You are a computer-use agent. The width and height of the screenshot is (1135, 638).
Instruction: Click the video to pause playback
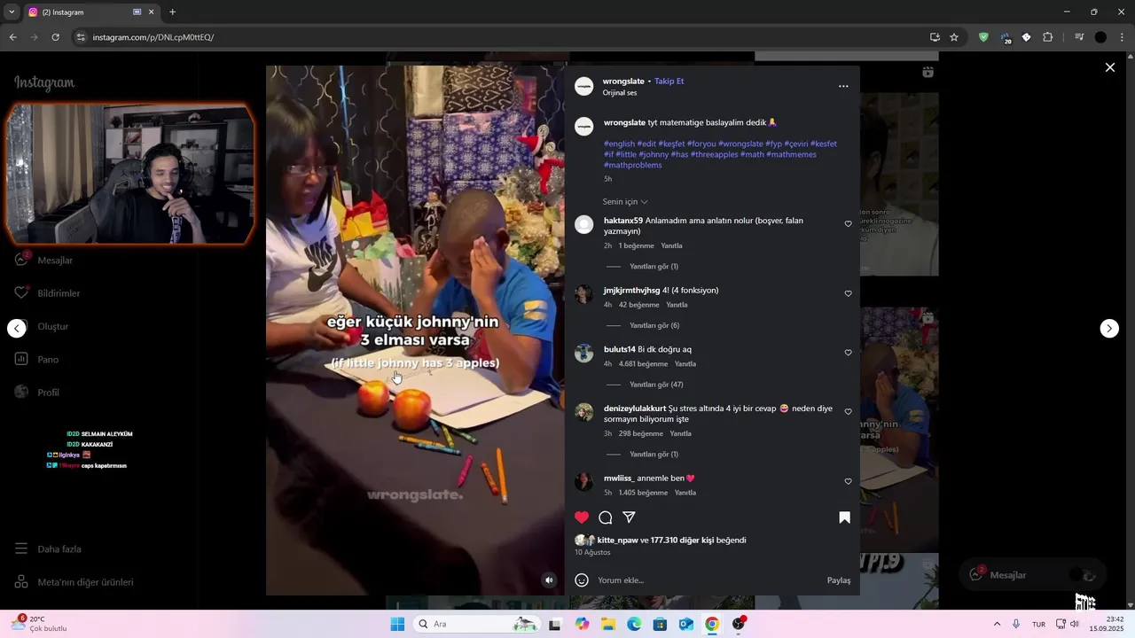415,330
